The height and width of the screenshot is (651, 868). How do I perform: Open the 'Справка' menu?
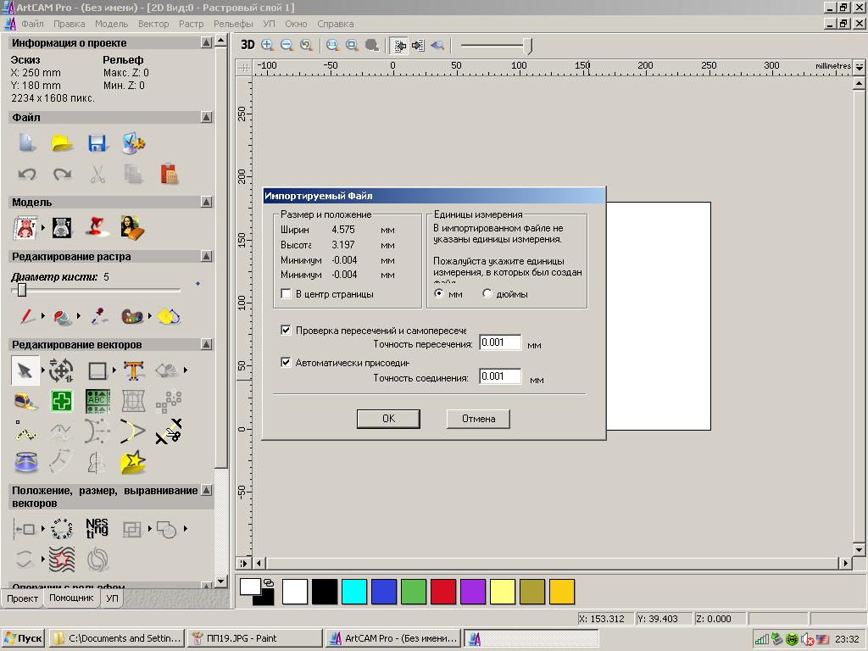tap(336, 24)
